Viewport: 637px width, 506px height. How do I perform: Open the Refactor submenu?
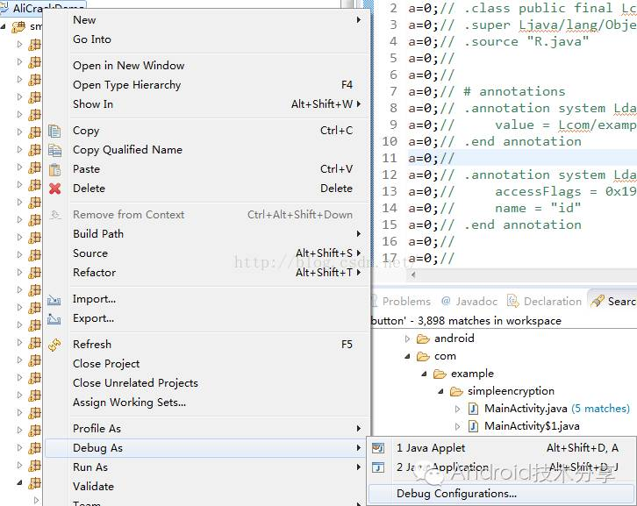tap(208, 273)
